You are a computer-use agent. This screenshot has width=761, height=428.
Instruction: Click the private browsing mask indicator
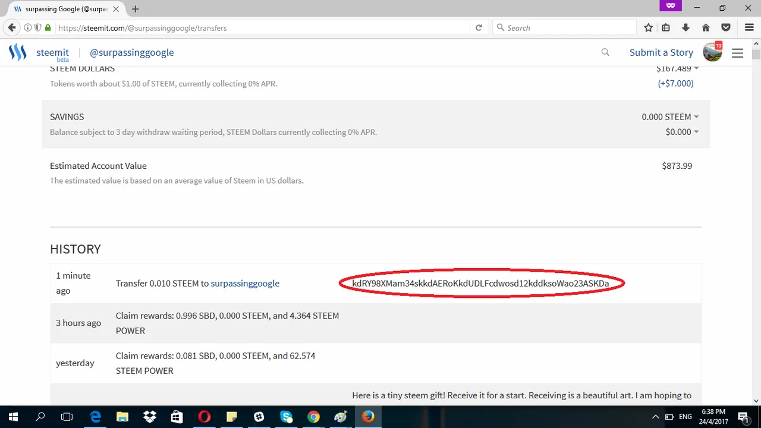(671, 5)
